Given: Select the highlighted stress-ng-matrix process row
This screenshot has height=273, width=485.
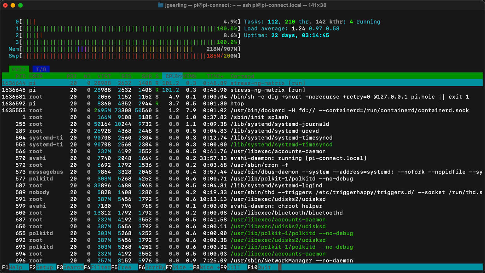Looking at the screenshot, I should (139, 83).
